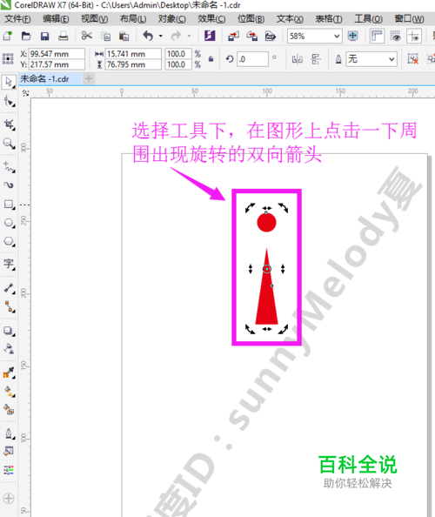Select the Pick tool in toolbox

pos(9,82)
